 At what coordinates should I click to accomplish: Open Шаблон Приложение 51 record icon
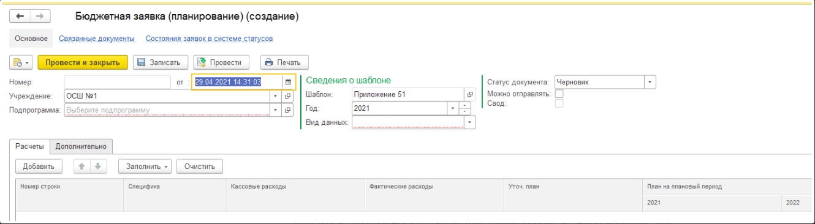[x=471, y=94]
